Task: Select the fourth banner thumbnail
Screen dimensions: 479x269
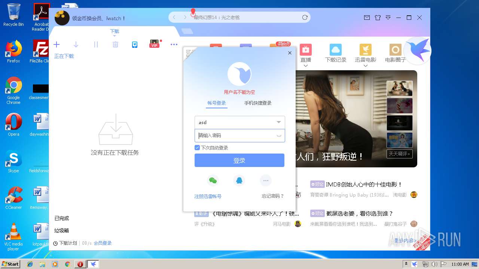Action: click(x=400, y=140)
